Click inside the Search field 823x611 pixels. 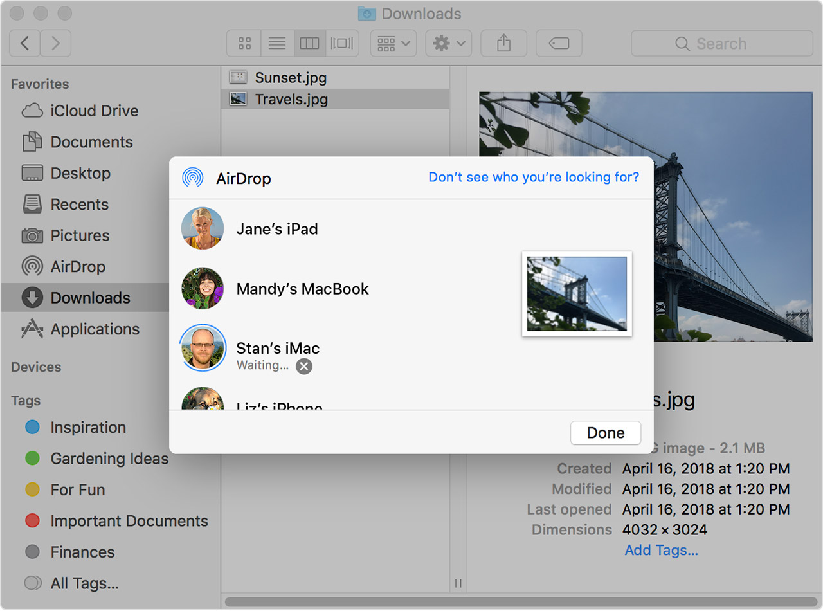click(x=720, y=43)
